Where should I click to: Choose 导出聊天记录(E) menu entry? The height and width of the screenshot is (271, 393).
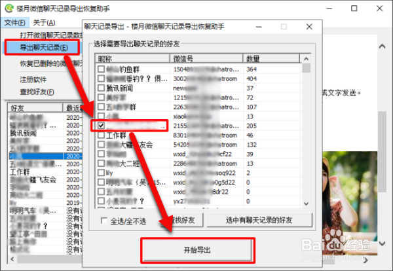coord(44,47)
